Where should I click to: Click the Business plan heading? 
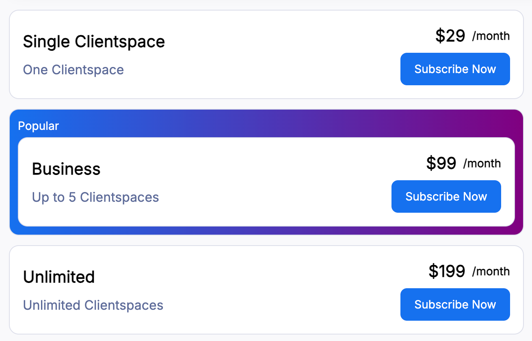66,169
